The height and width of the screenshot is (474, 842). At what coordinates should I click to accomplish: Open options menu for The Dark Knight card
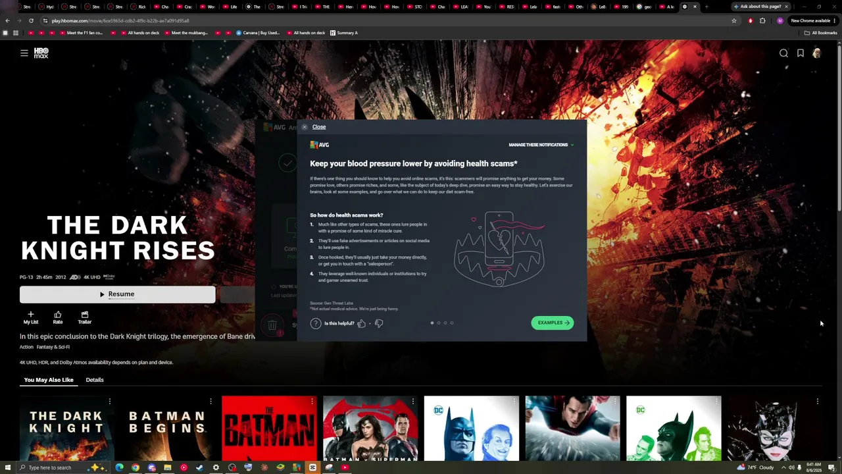[110, 401]
